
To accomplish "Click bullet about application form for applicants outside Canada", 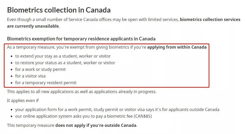I will [117, 109].
